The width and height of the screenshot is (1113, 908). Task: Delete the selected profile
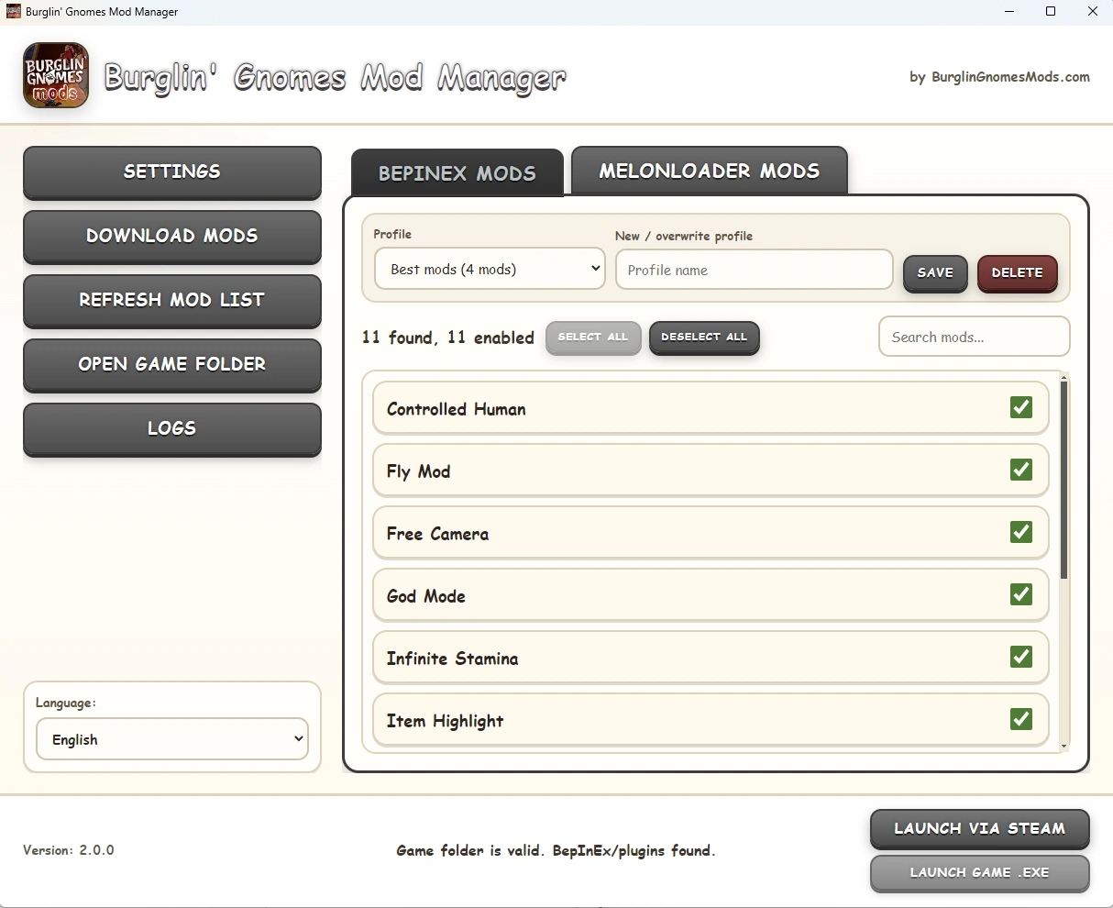pyautogui.click(x=1018, y=272)
